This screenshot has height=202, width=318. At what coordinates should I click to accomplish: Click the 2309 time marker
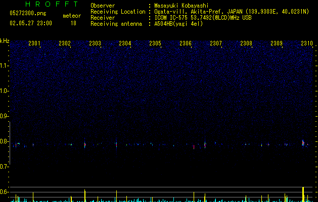(277, 43)
